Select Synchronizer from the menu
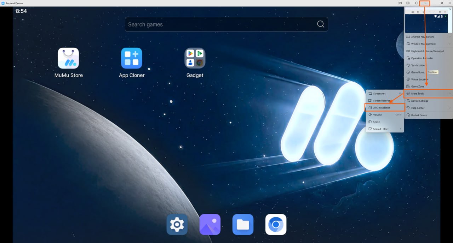This screenshot has width=453, height=243. (x=429, y=65)
